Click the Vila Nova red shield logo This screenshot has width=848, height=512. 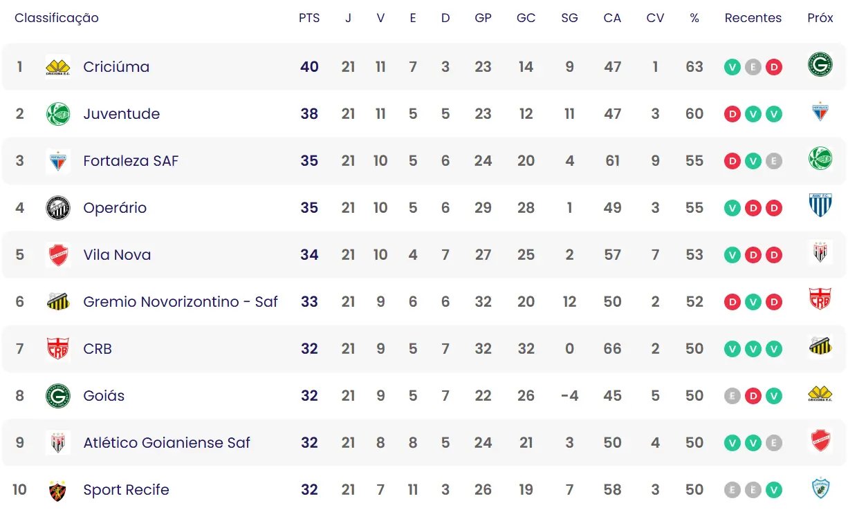(x=58, y=255)
